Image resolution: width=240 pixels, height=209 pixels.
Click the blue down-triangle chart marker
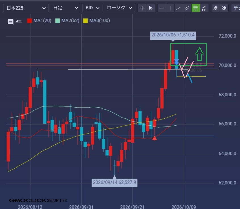coord(177,62)
